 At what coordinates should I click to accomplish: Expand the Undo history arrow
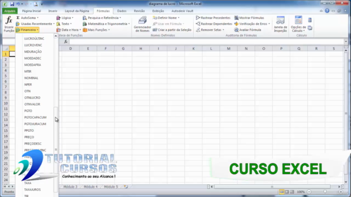click(22, 4)
